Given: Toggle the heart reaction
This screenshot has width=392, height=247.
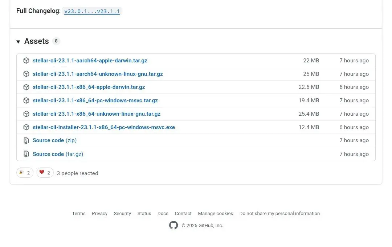Looking at the screenshot, I should coord(45,173).
